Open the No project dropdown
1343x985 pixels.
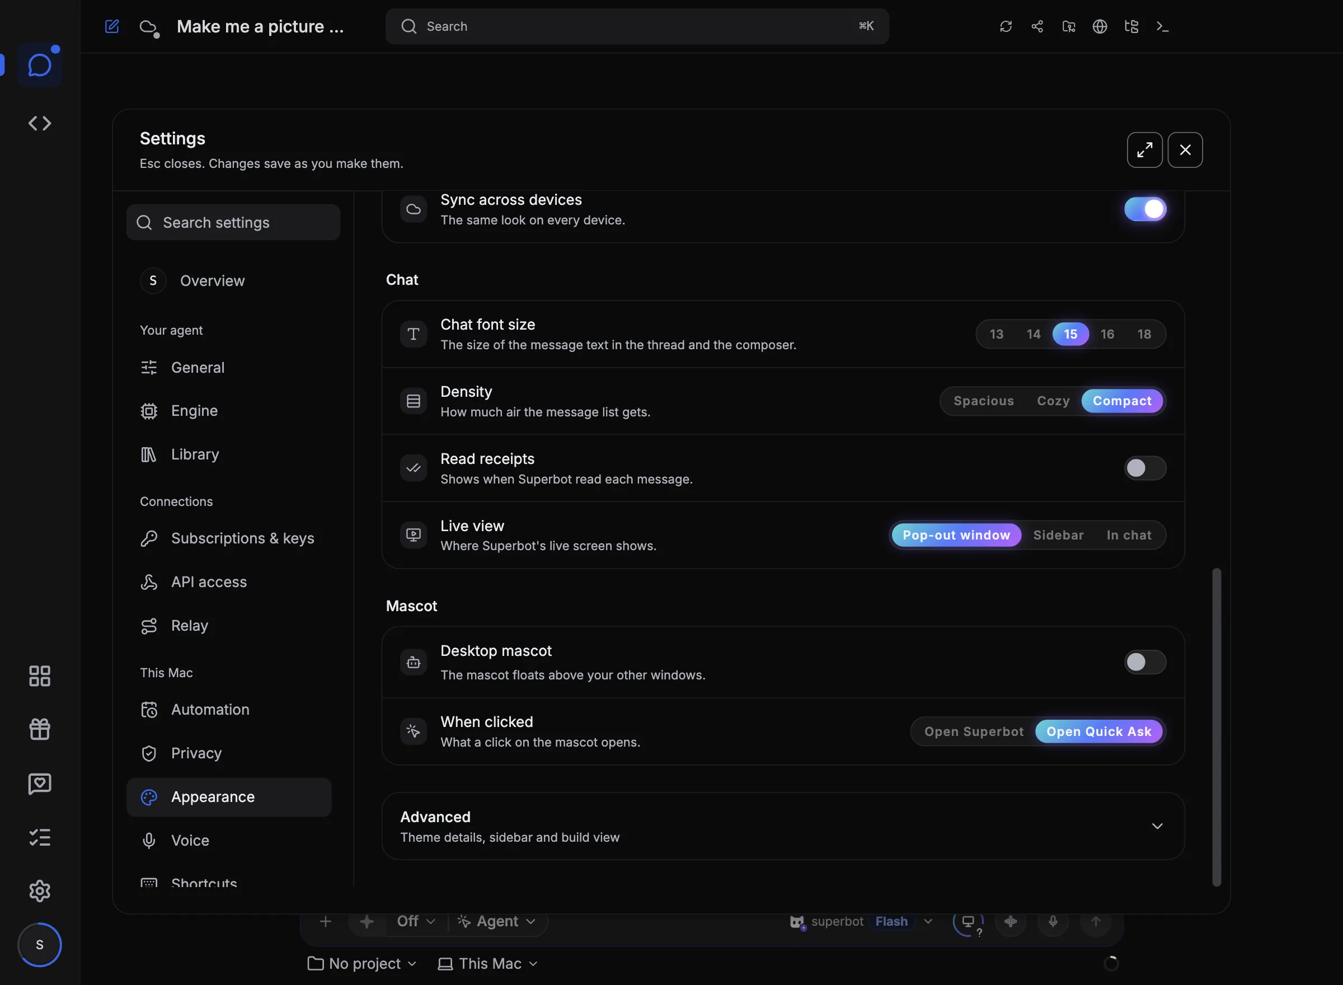(x=362, y=964)
